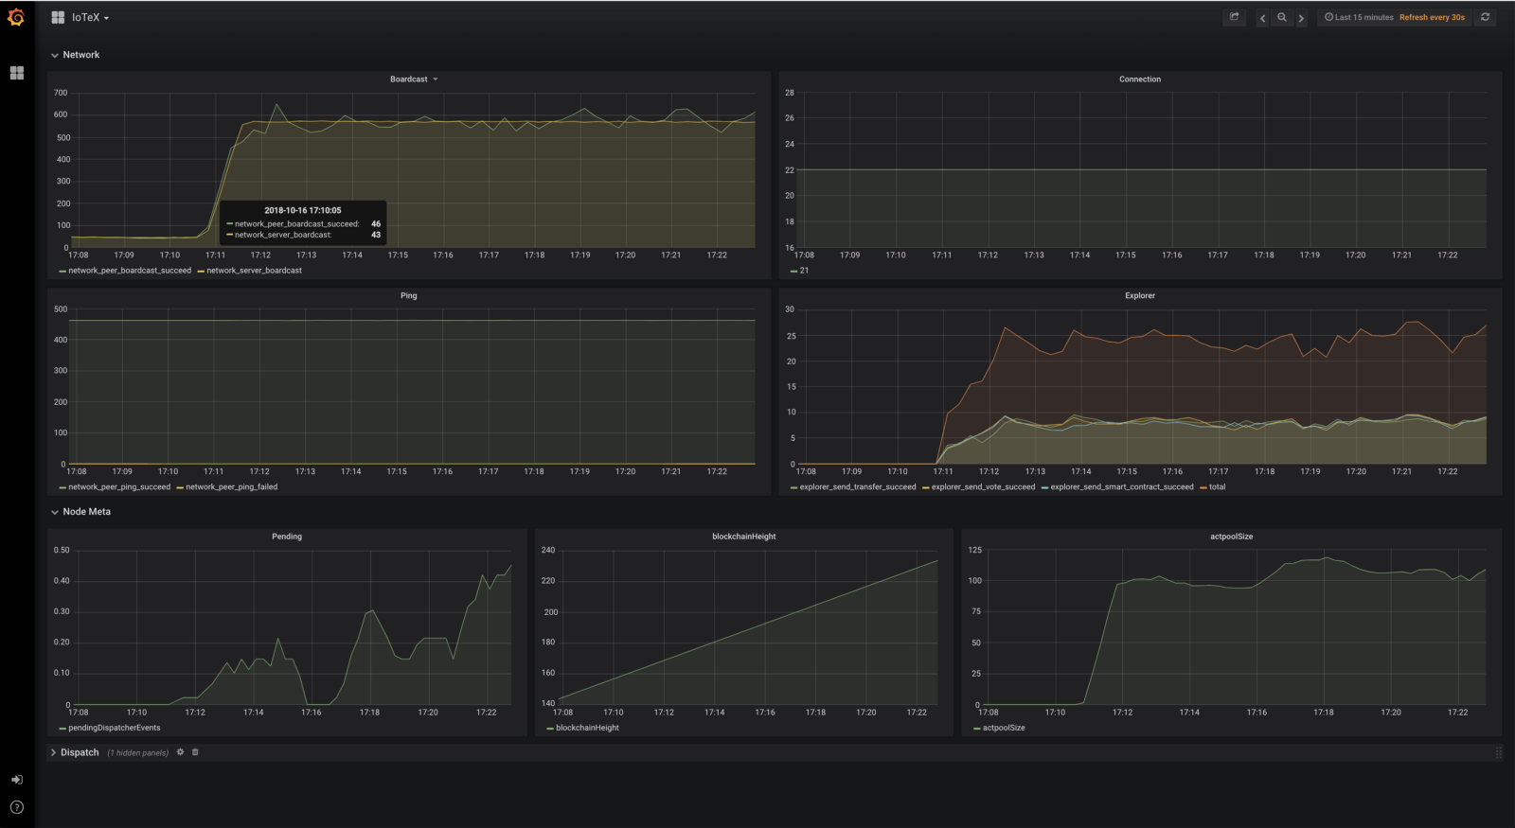Open the Dashboards icon in the sidebar
This screenshot has height=828, width=1515.
17,73
